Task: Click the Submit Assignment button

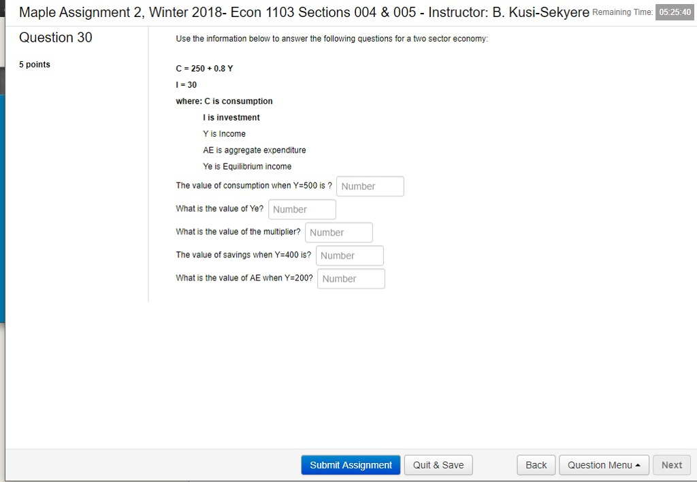Action: pos(350,465)
